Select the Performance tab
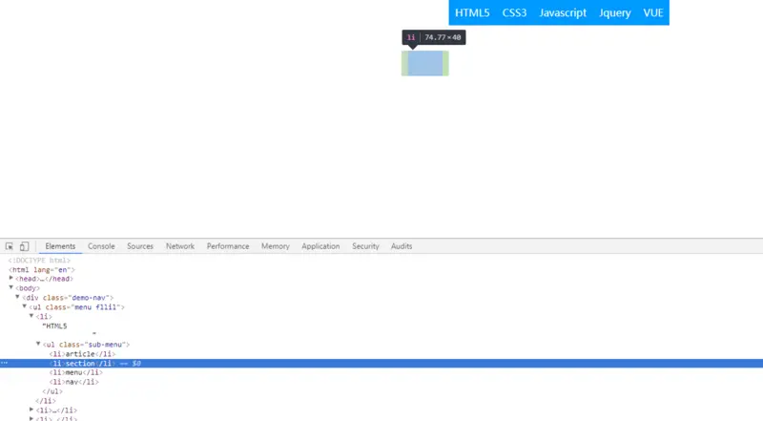Screen dimensions: 763x421 click(228, 246)
